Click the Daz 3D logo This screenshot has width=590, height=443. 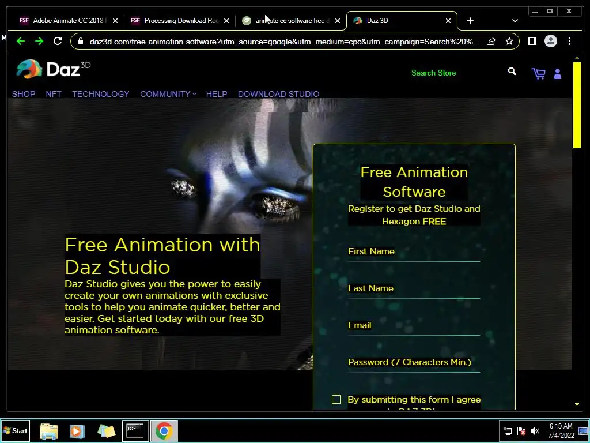53,69
